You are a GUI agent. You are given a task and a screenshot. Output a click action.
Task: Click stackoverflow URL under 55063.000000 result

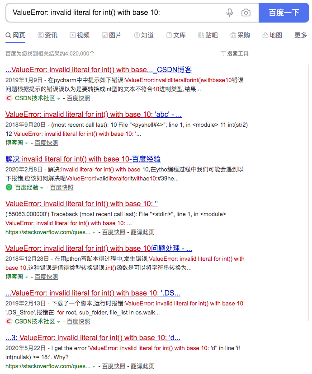tap(48, 232)
